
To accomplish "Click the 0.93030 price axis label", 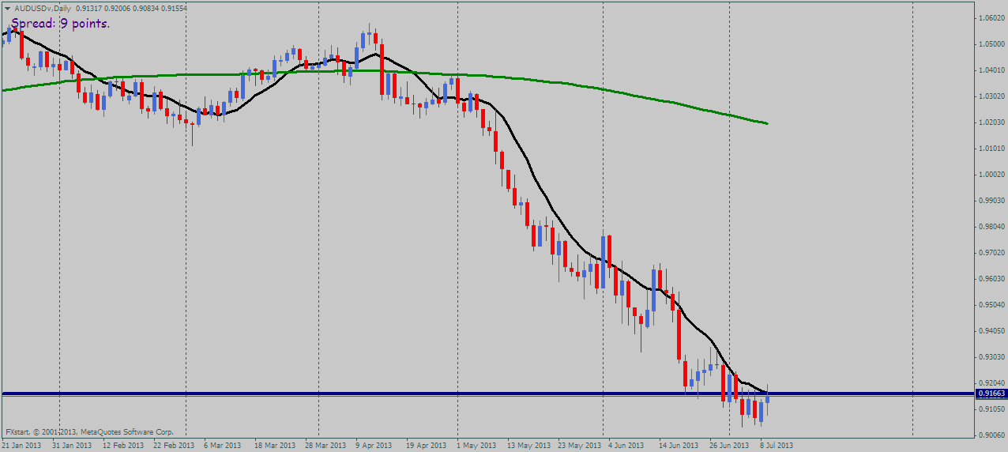I will pyautogui.click(x=991, y=357).
